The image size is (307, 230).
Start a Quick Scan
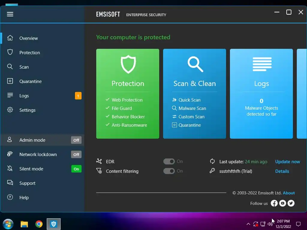[189, 100]
